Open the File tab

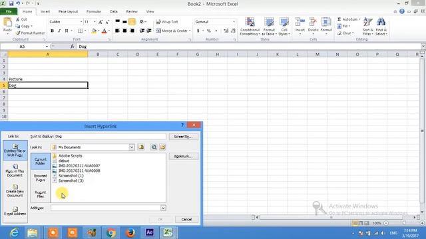coord(9,11)
